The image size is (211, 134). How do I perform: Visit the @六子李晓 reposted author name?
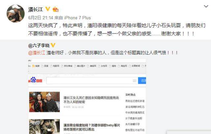pyautogui.click(x=39, y=45)
